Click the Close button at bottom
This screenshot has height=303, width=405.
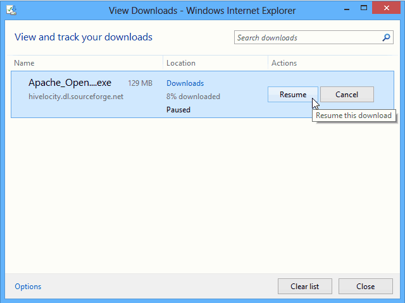[x=366, y=286]
